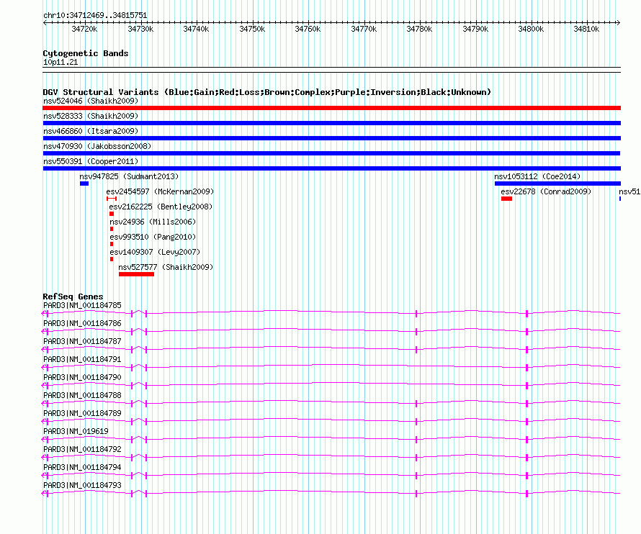Click the blue nsv470930 gain bar
Viewport: 641px width, 534px height.
(x=331, y=153)
